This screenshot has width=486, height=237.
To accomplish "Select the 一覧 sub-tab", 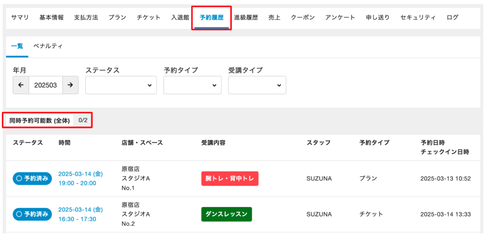I will click(x=17, y=46).
